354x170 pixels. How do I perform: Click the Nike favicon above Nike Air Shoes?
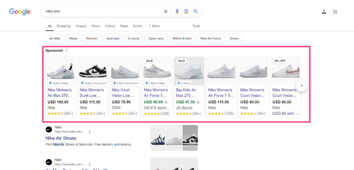click(49, 129)
